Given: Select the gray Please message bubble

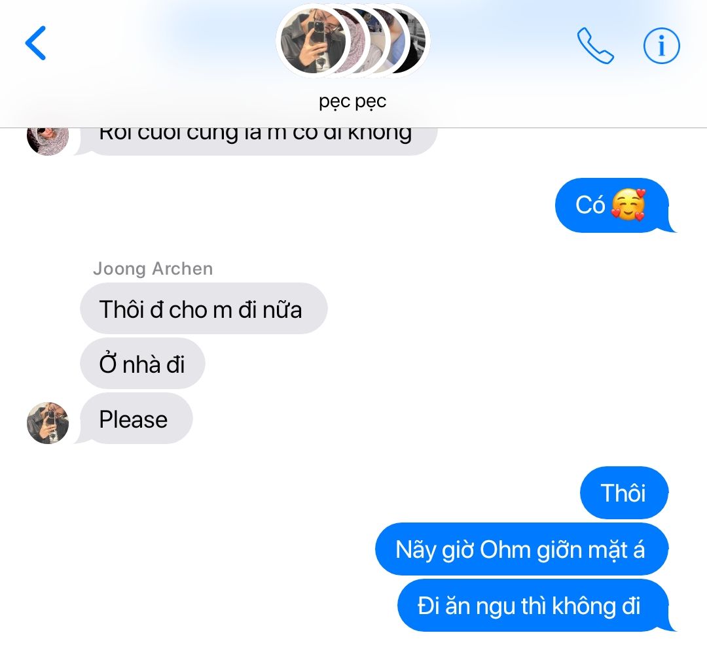Looking at the screenshot, I should click(136, 419).
